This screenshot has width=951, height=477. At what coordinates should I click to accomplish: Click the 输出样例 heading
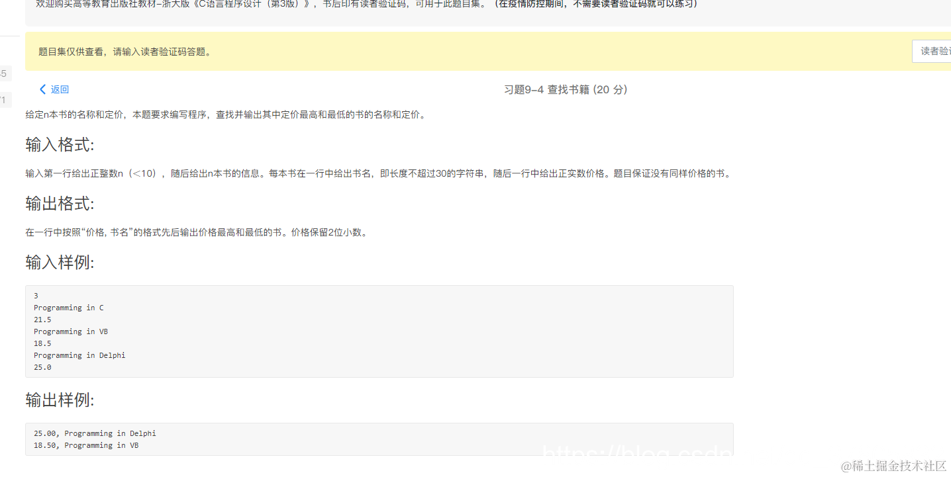coord(60,400)
